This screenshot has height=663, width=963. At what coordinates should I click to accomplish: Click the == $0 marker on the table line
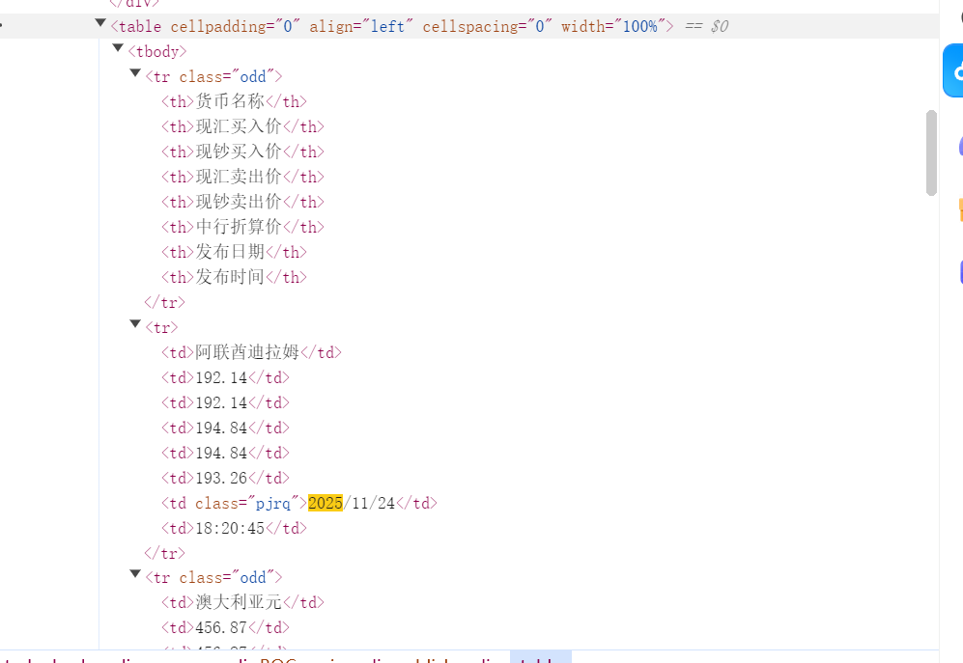point(707,26)
